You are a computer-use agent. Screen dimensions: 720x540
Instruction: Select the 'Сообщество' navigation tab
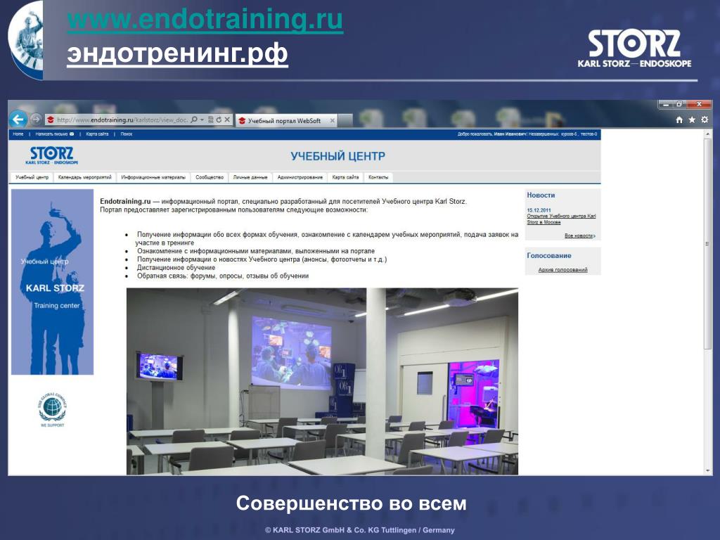[x=210, y=177]
